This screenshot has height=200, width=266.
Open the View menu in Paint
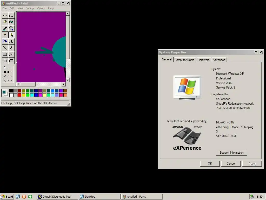20,8
